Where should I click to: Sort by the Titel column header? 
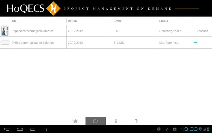point(15,21)
